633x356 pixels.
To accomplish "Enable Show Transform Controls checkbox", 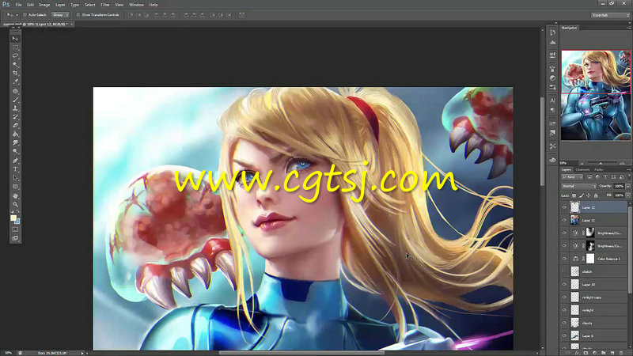I will tap(78, 15).
